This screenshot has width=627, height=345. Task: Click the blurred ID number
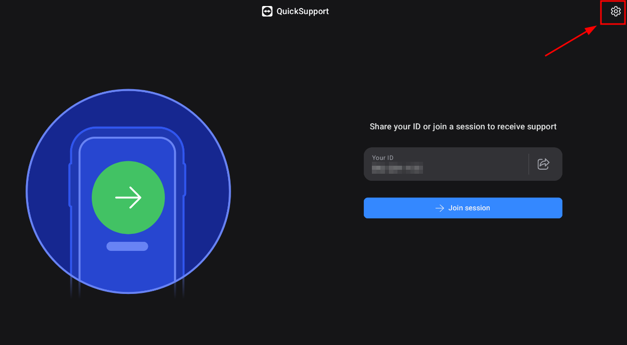(397, 168)
